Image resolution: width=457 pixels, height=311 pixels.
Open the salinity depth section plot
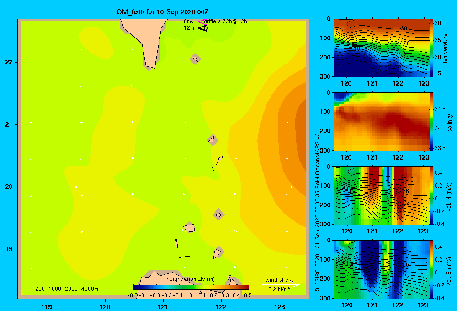(x=382, y=122)
